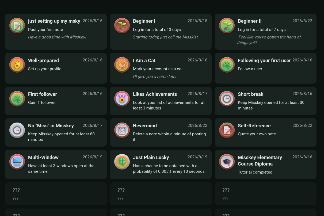Click the 2026/8/17 date on Likes Achievements
324x216 pixels.
coord(197,94)
